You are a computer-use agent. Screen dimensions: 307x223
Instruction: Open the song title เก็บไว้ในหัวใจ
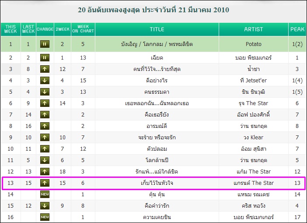(x=157, y=183)
